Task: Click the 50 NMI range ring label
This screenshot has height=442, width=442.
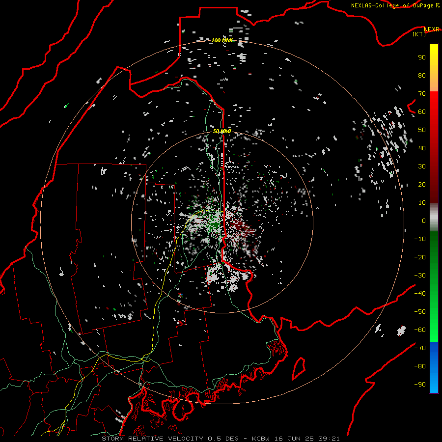Action: click(222, 131)
